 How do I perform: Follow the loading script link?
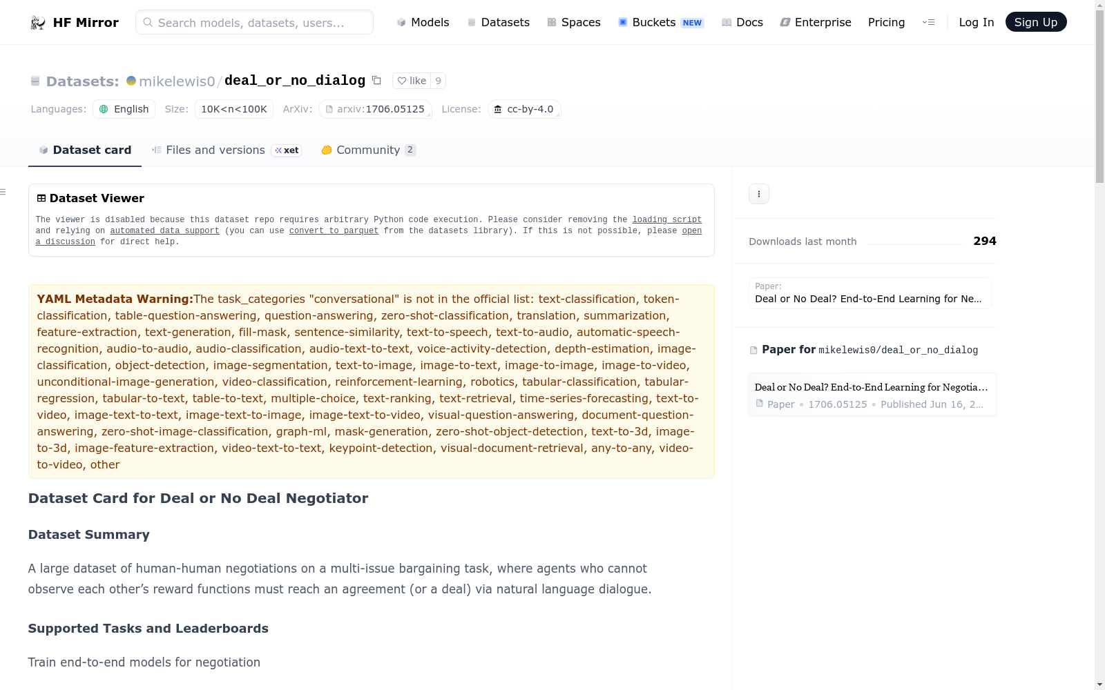(667, 219)
